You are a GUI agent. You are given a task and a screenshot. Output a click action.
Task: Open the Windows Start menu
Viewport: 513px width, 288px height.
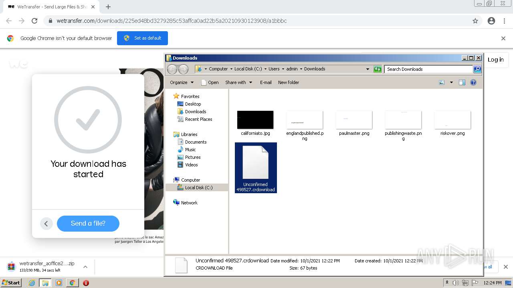(x=11, y=282)
